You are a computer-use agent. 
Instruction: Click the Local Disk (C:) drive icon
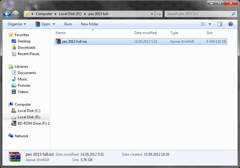coord(14,110)
